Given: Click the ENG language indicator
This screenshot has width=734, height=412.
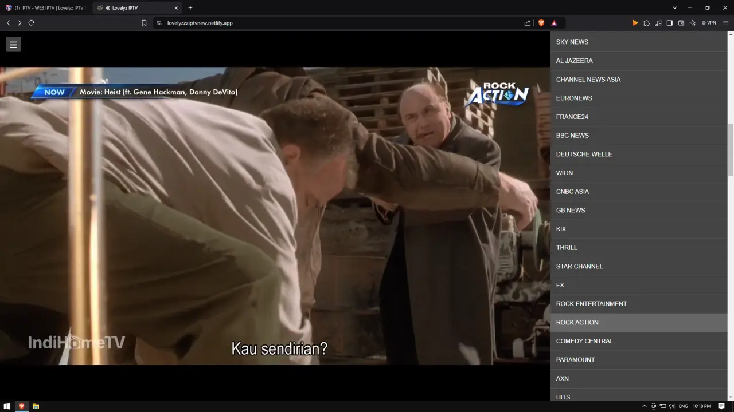Looking at the screenshot, I should 683,406.
